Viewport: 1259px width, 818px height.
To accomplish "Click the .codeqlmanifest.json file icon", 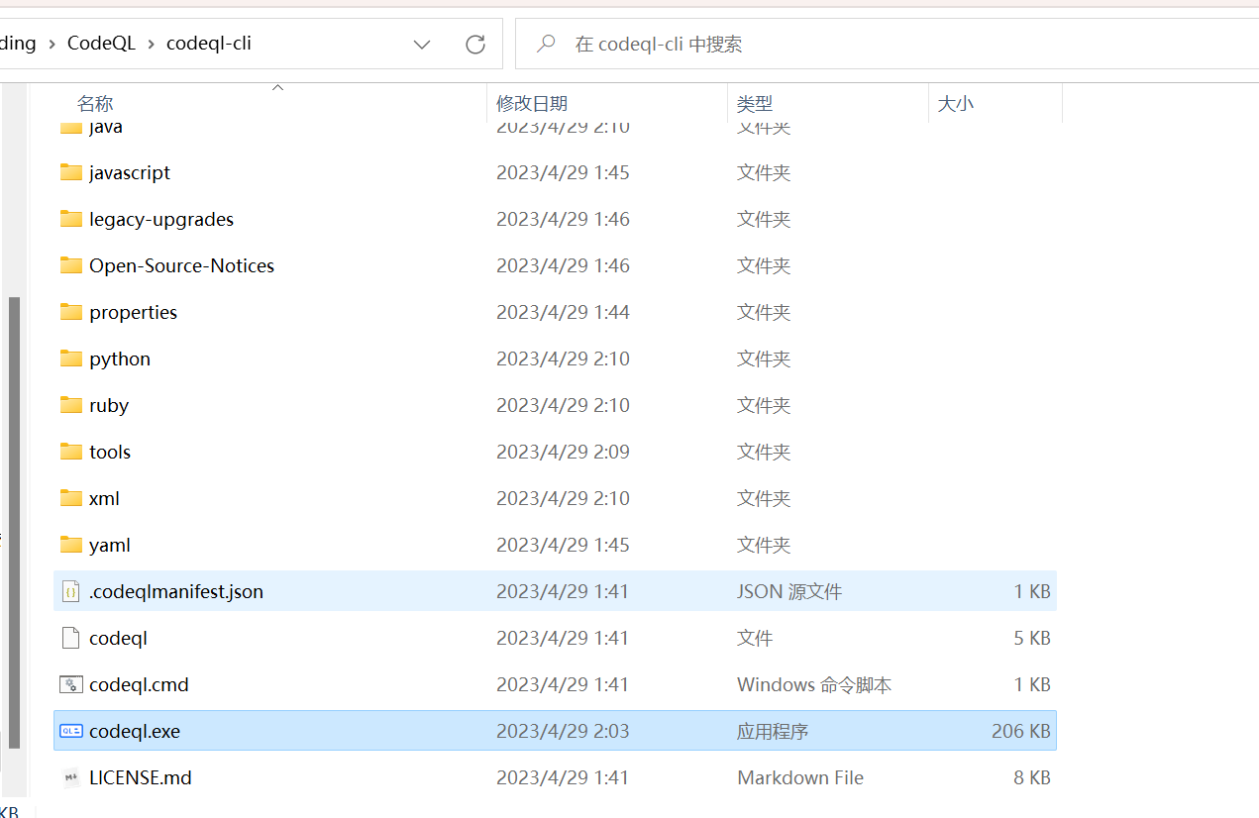I will pyautogui.click(x=70, y=591).
